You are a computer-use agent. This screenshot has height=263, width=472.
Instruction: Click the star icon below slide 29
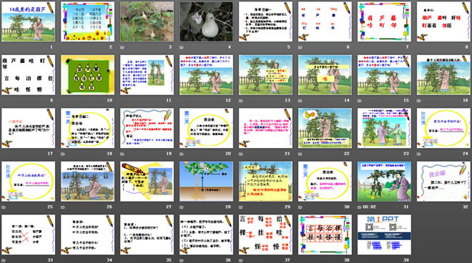pyautogui.click(x=241, y=207)
